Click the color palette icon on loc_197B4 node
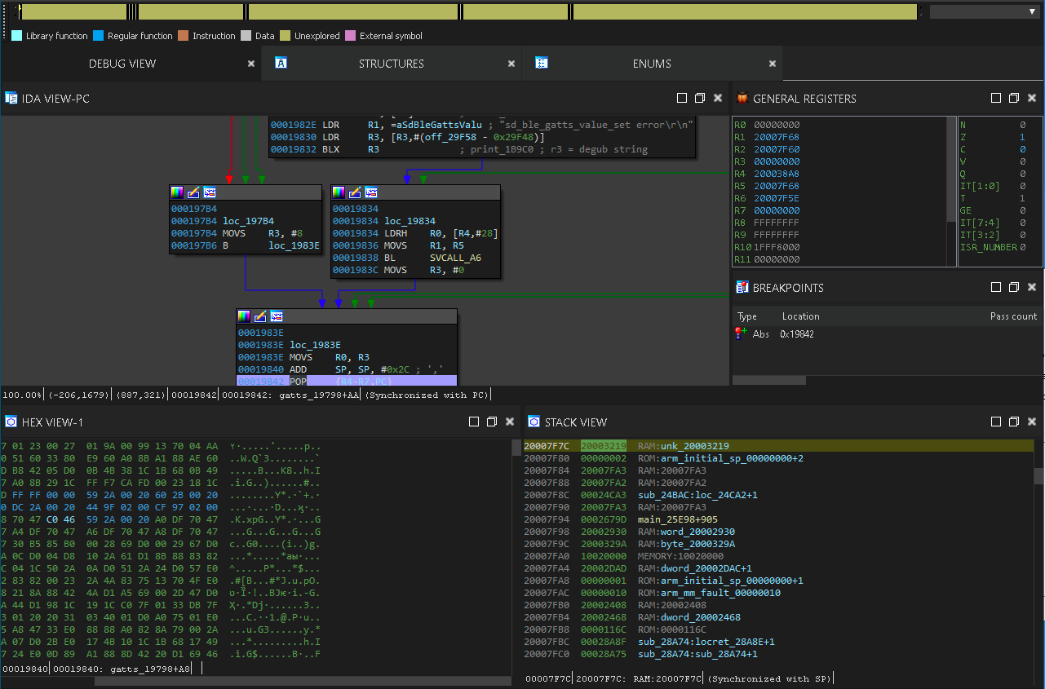The height and width of the screenshot is (689, 1045). click(x=177, y=192)
